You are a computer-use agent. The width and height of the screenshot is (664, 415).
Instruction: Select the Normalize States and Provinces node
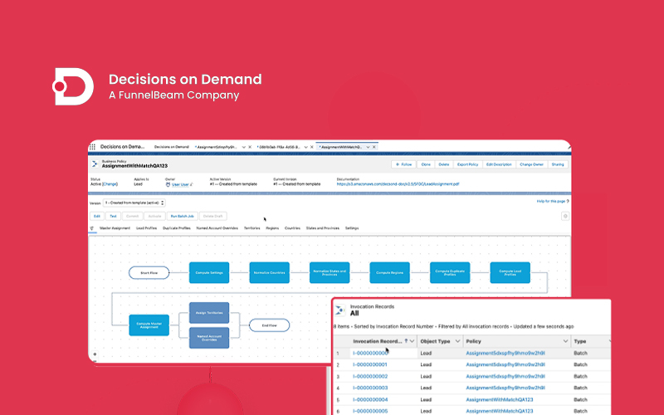click(x=330, y=273)
